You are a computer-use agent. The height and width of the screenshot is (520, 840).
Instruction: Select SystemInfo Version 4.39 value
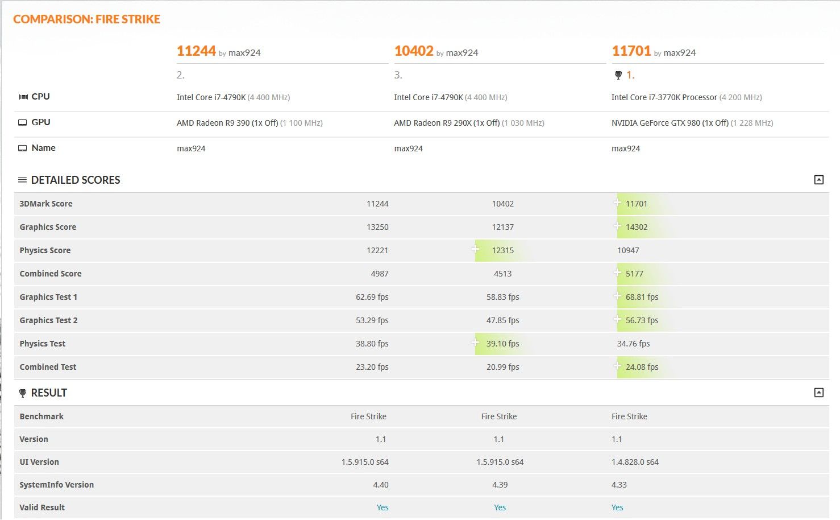click(500, 485)
